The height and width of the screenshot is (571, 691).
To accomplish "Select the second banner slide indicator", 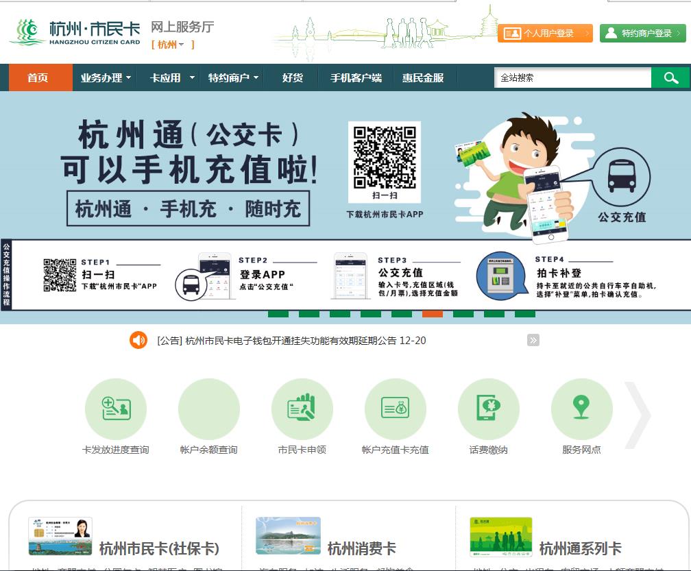I will click(309, 314).
